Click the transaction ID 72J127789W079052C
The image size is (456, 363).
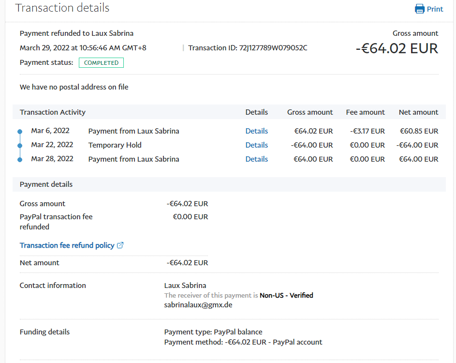coord(273,48)
